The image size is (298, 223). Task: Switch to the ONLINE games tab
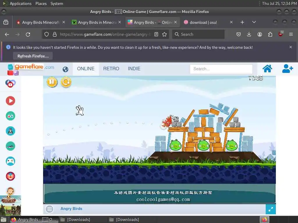86,69
